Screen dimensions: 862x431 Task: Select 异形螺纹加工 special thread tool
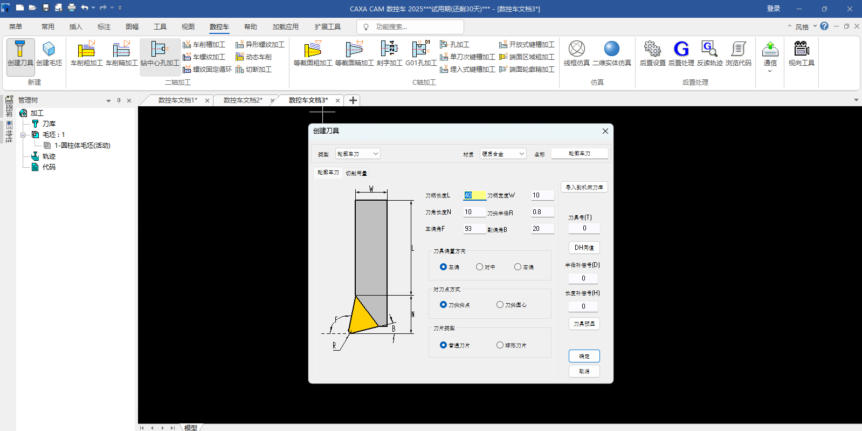[260, 45]
